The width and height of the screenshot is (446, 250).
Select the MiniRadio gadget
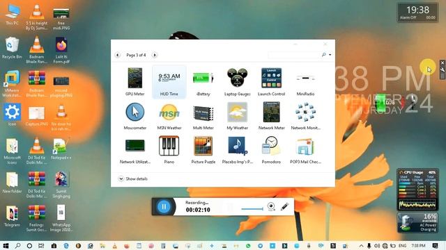tap(305, 82)
